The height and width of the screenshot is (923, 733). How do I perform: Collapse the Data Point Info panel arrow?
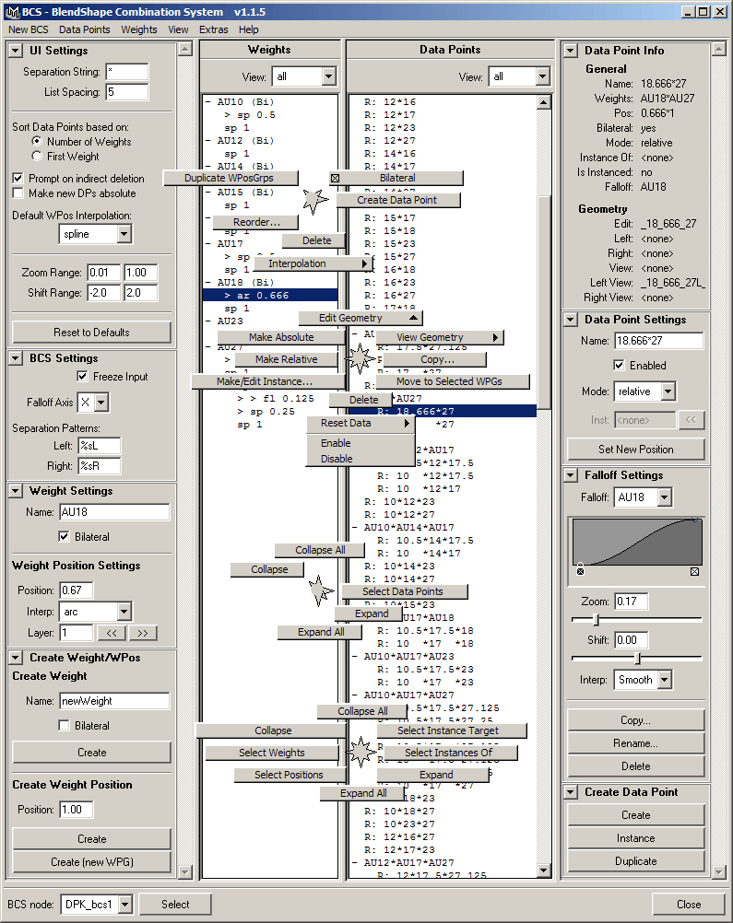coord(572,51)
